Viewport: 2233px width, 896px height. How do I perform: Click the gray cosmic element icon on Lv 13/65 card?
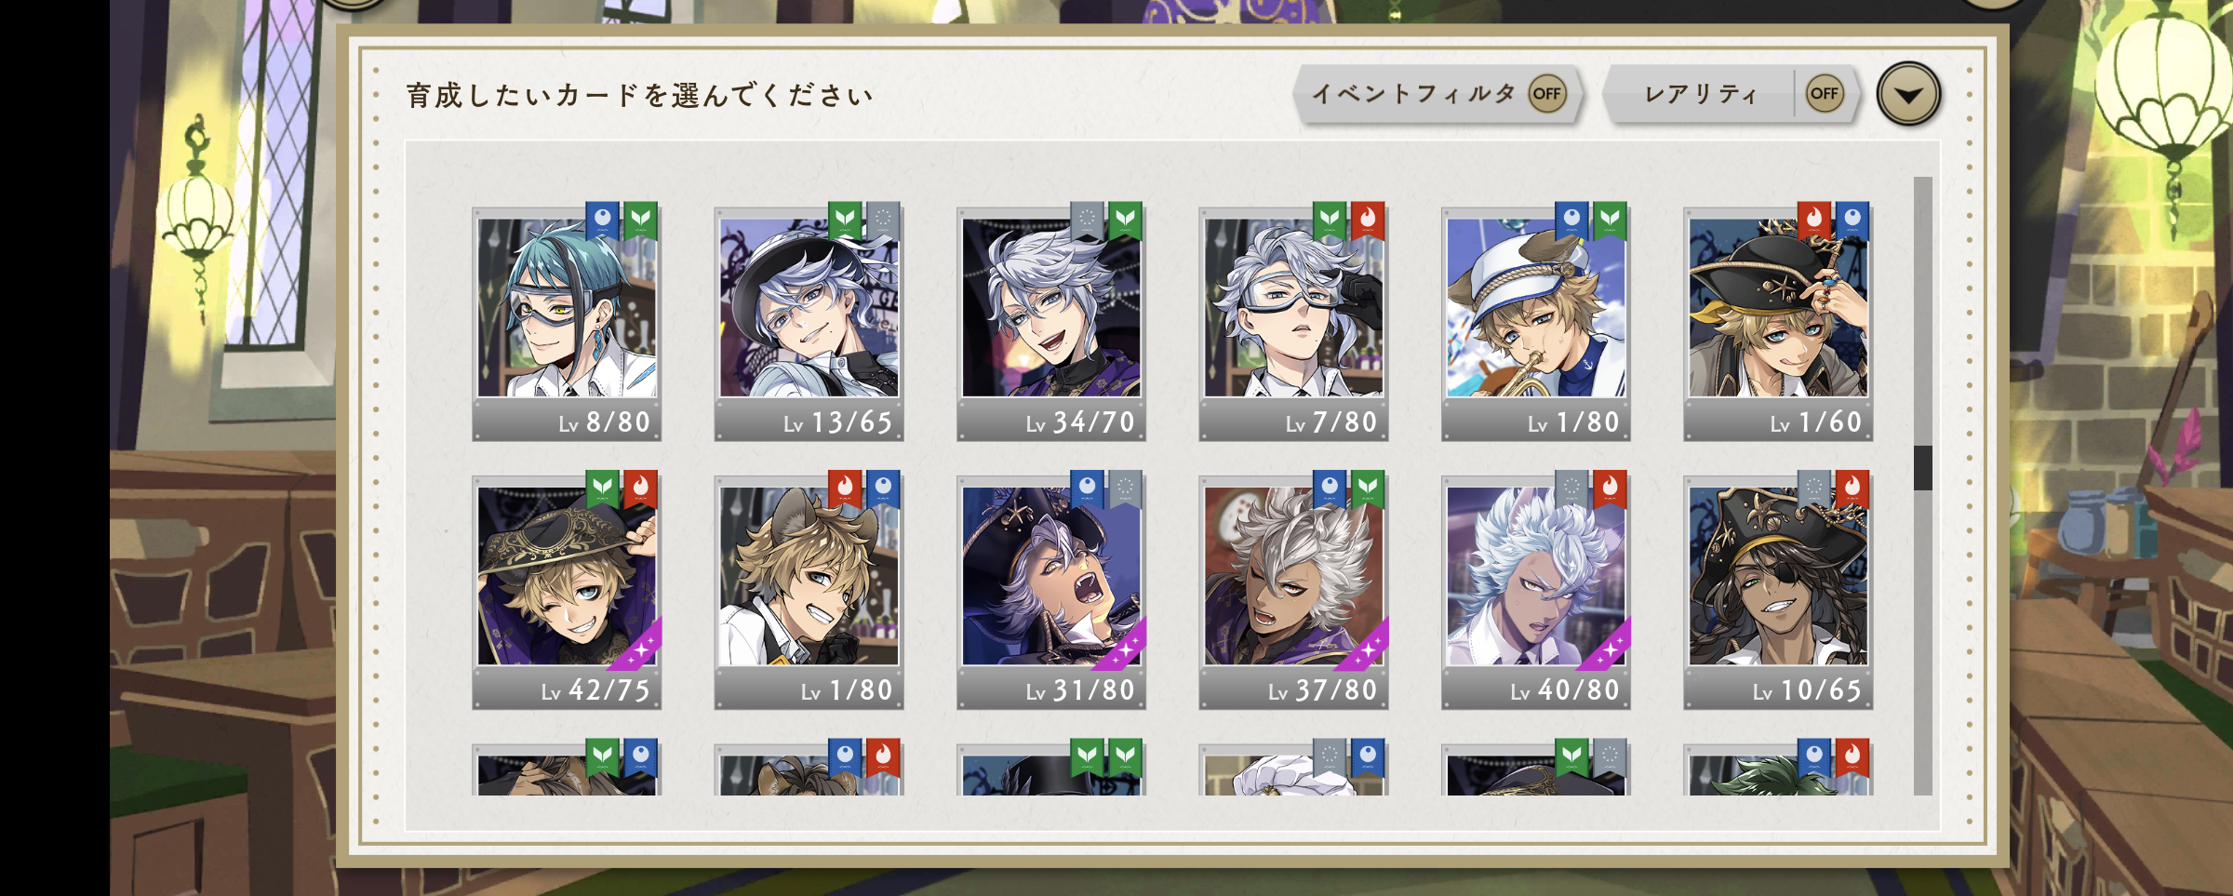[x=883, y=220]
